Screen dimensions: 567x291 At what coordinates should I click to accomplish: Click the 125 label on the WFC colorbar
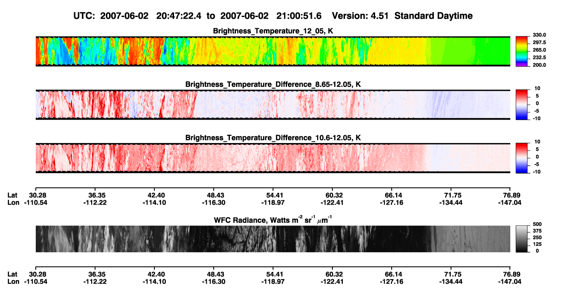pos(537,244)
